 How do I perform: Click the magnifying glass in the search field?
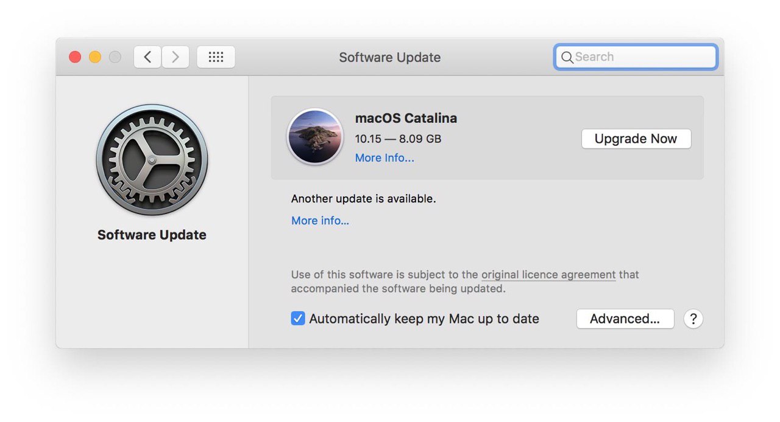567,57
